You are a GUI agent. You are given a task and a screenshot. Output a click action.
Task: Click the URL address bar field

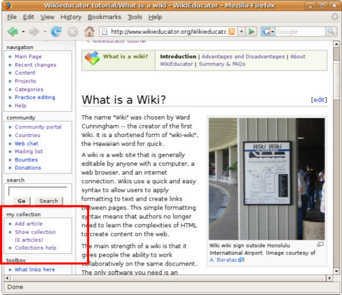click(168, 32)
